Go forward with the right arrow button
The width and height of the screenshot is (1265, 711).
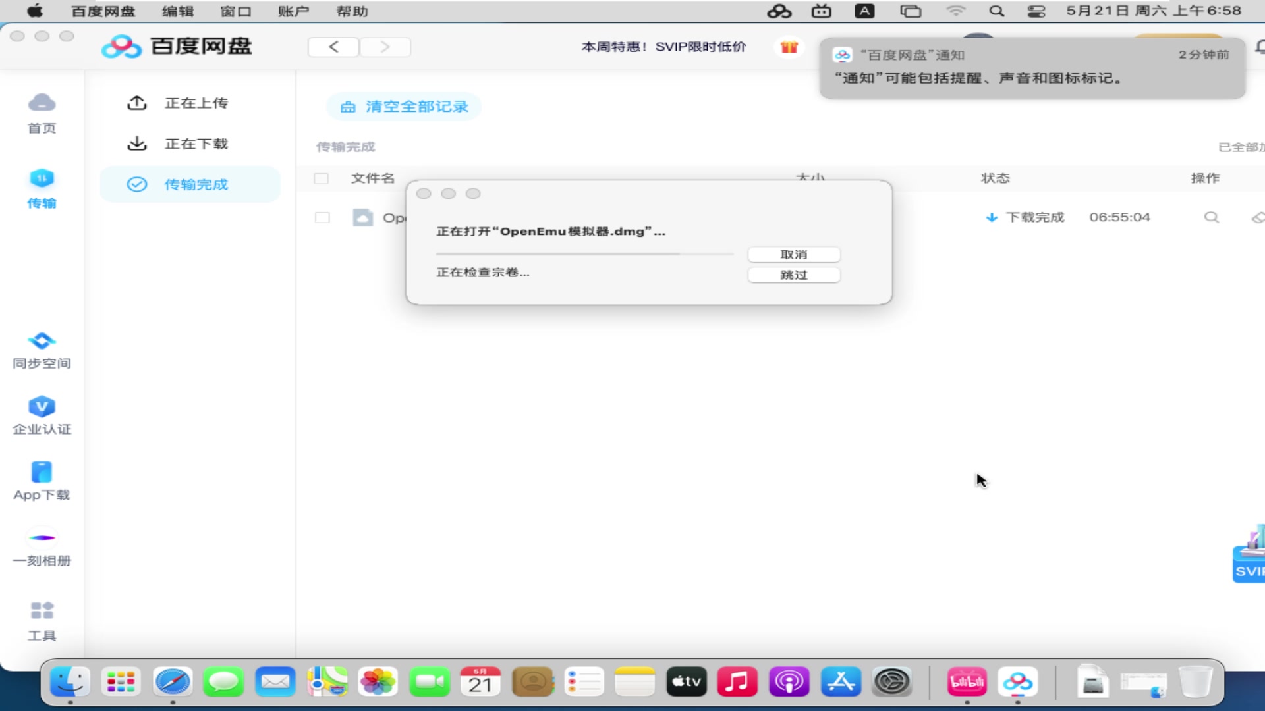[x=385, y=47]
